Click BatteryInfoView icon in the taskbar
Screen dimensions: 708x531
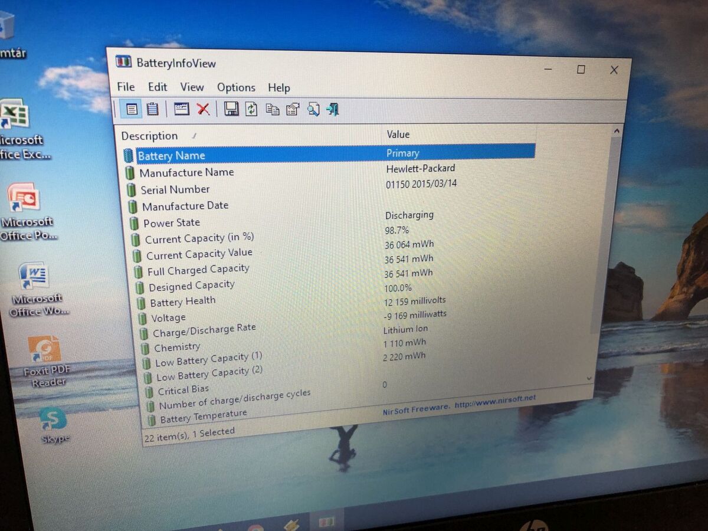pyautogui.click(x=326, y=522)
